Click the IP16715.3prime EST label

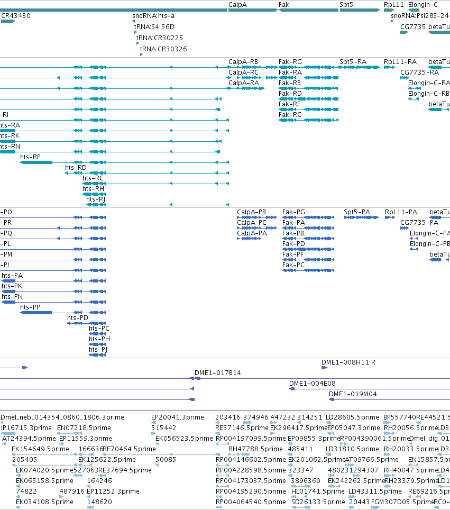(26, 427)
